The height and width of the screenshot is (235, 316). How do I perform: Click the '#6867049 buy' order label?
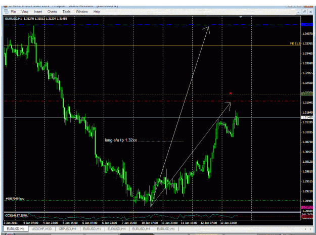(x=15, y=199)
